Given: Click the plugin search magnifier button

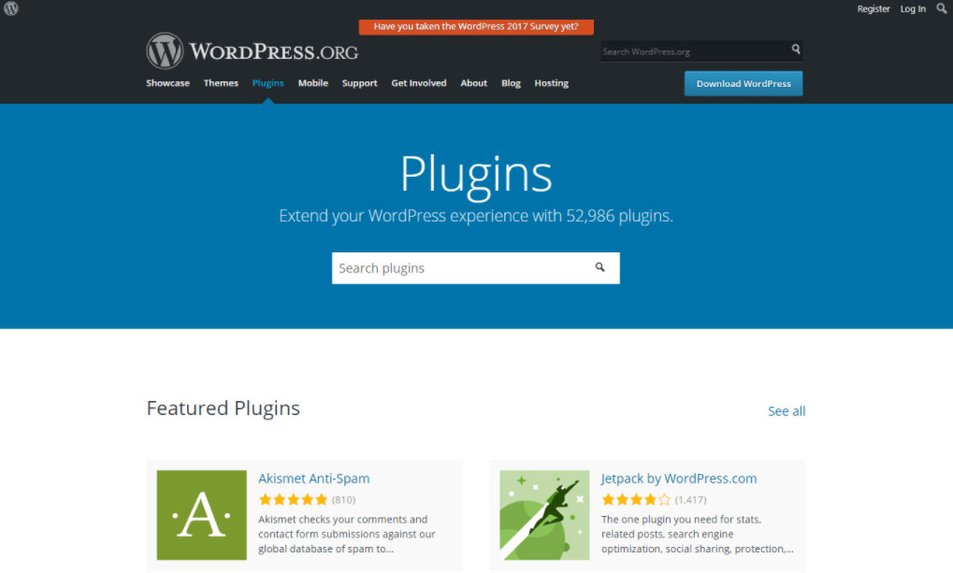Looking at the screenshot, I should (599, 267).
